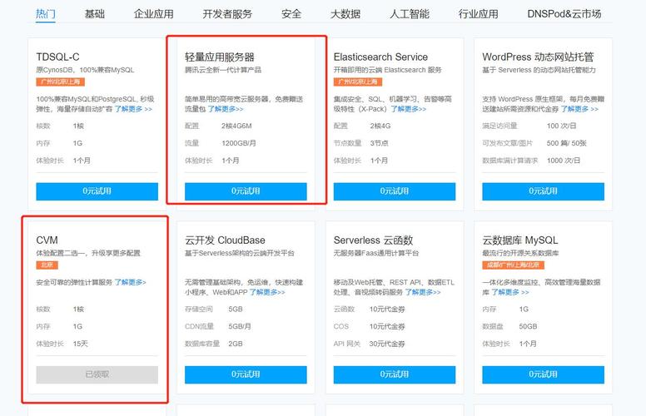Try 云开发 CloudBase with 0元试用

pos(246,374)
